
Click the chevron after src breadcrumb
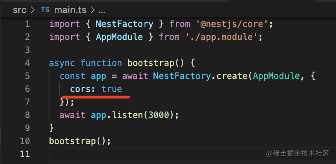point(33,10)
